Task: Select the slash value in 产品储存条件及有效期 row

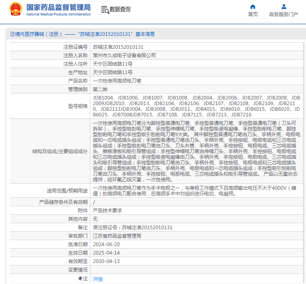Action: click(x=94, y=202)
